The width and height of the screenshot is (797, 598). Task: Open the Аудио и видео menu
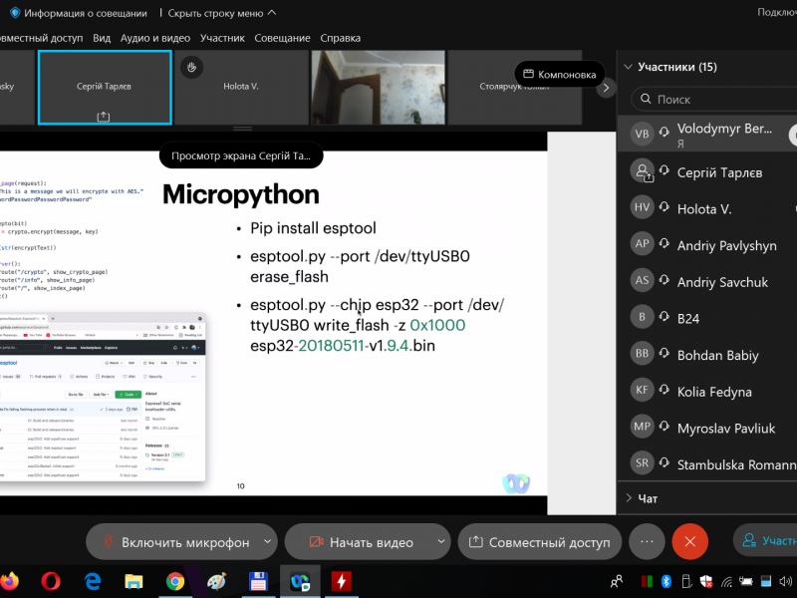point(154,38)
